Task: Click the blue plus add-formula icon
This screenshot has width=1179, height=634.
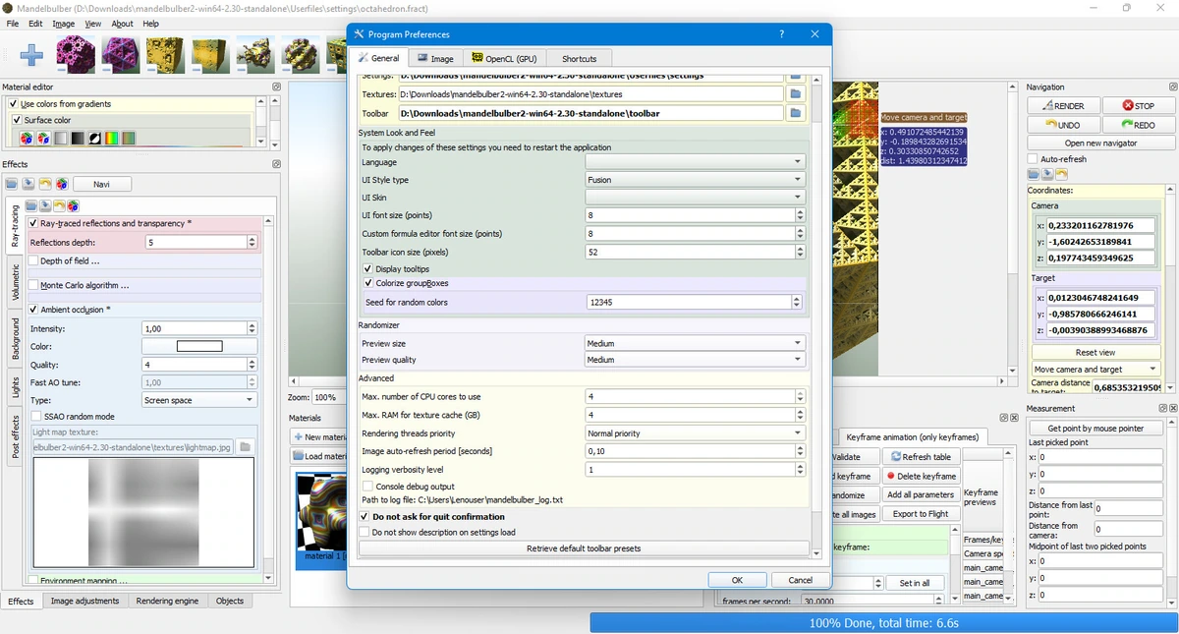Action: coord(31,55)
